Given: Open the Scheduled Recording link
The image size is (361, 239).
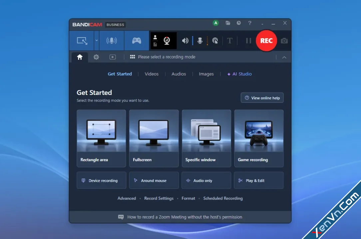Looking at the screenshot, I should 223,199.
